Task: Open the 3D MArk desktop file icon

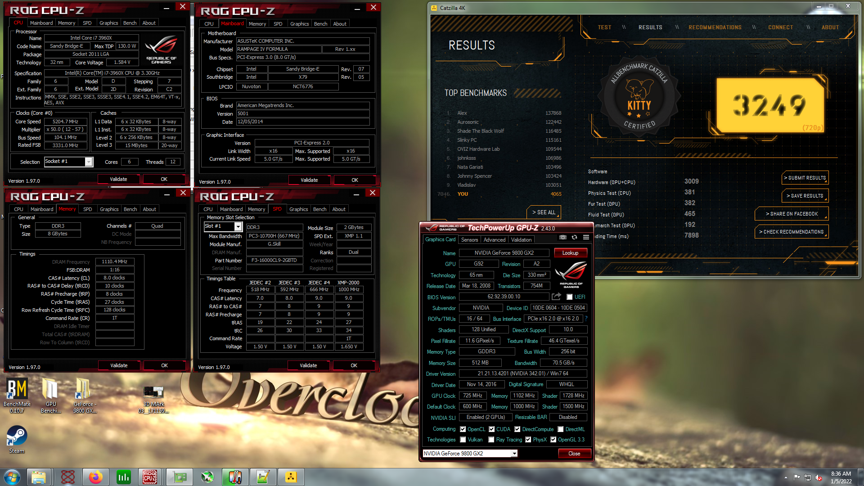Action: tap(154, 399)
